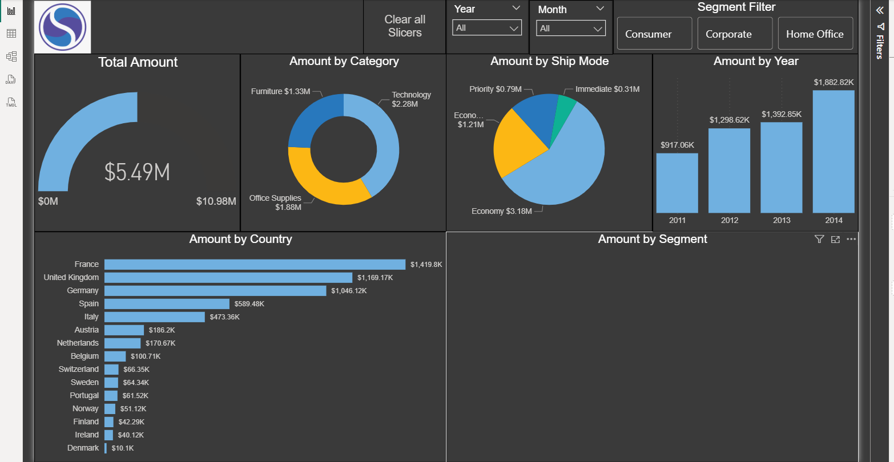The width and height of the screenshot is (894, 462).
Task: Click the $1,882.82K data label
Action: point(833,82)
